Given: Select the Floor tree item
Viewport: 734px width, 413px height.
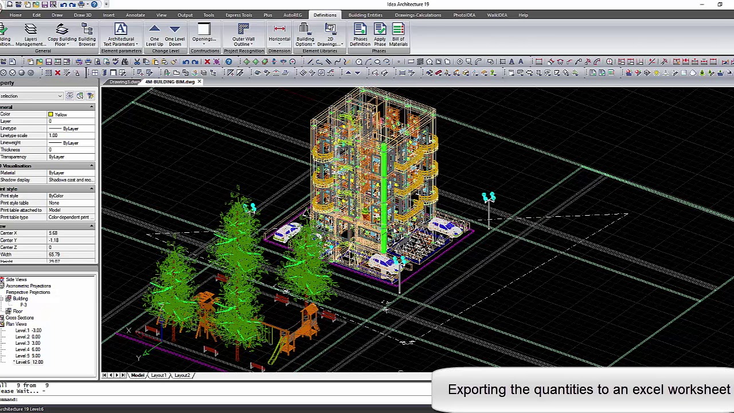Looking at the screenshot, I should pyautogui.click(x=18, y=311).
